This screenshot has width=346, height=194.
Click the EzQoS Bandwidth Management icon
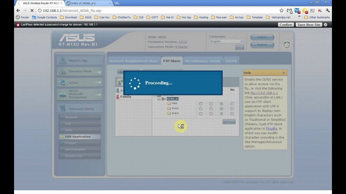(x=63, y=95)
